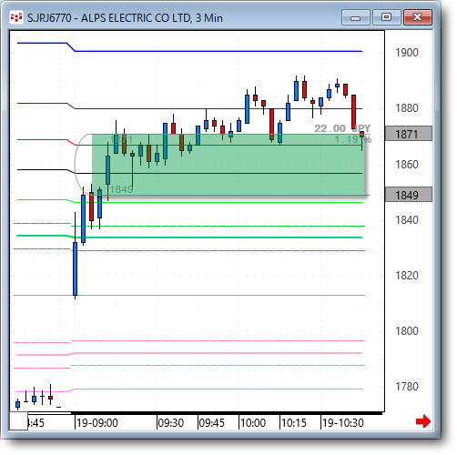Close the ALPS ELECTRIC chart window
The height and width of the screenshot is (455, 457).
[418, 17]
